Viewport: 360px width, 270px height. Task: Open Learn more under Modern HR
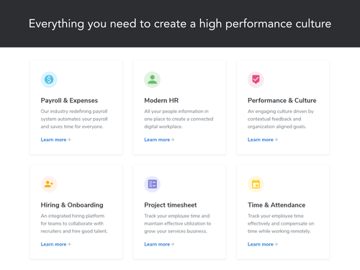(x=159, y=140)
